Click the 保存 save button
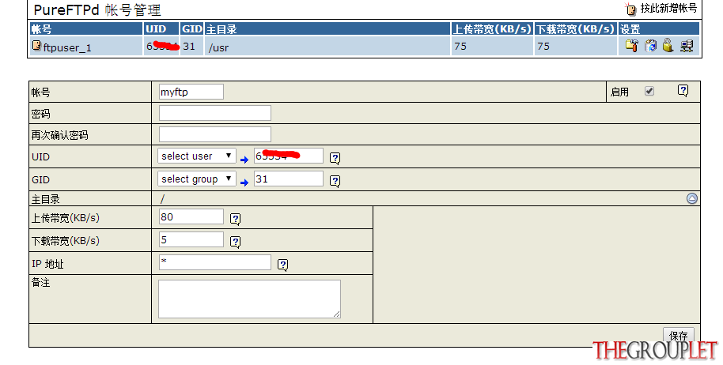 [x=678, y=336]
